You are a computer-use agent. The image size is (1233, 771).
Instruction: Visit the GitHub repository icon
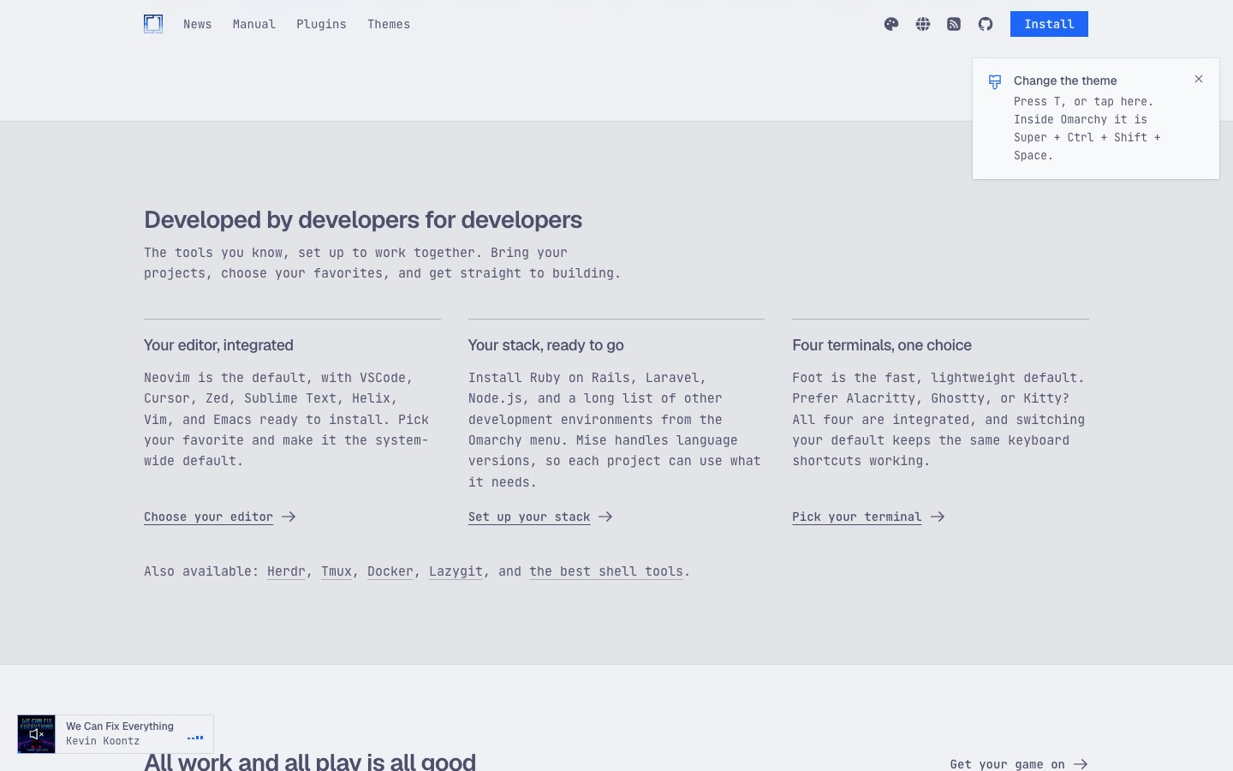pos(986,24)
